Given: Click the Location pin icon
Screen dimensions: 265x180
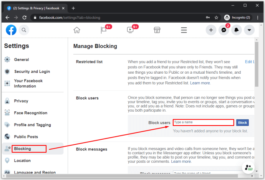Looking at the screenshot, I should pyautogui.click(x=7, y=160).
